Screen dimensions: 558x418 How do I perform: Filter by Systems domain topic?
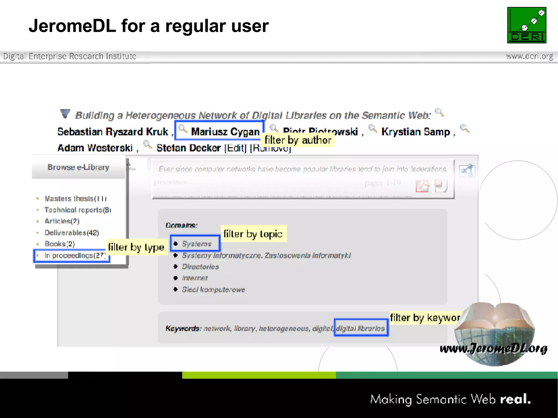(196, 244)
